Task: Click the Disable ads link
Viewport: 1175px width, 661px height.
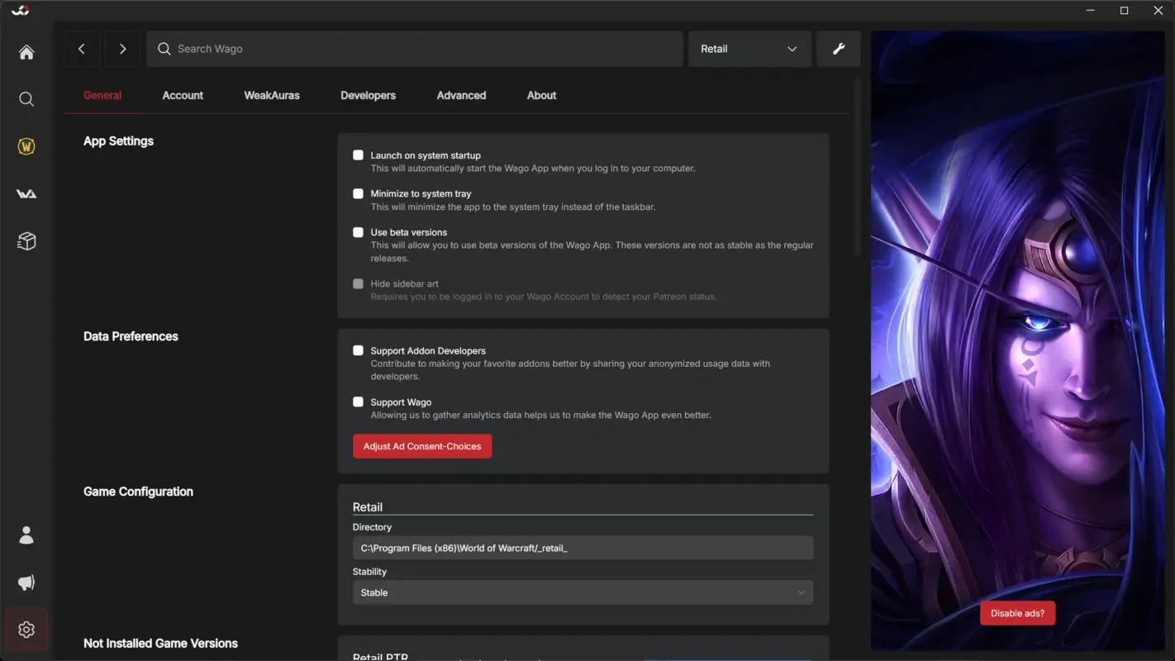Action: click(x=1017, y=612)
